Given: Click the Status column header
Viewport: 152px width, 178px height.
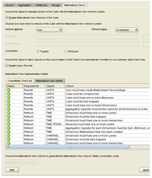Looking at the screenshot, I should [14, 86].
